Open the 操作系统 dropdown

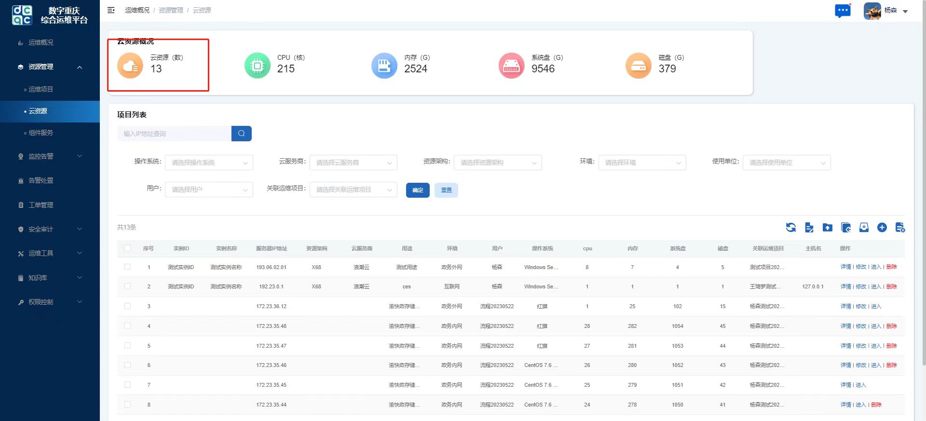point(209,163)
